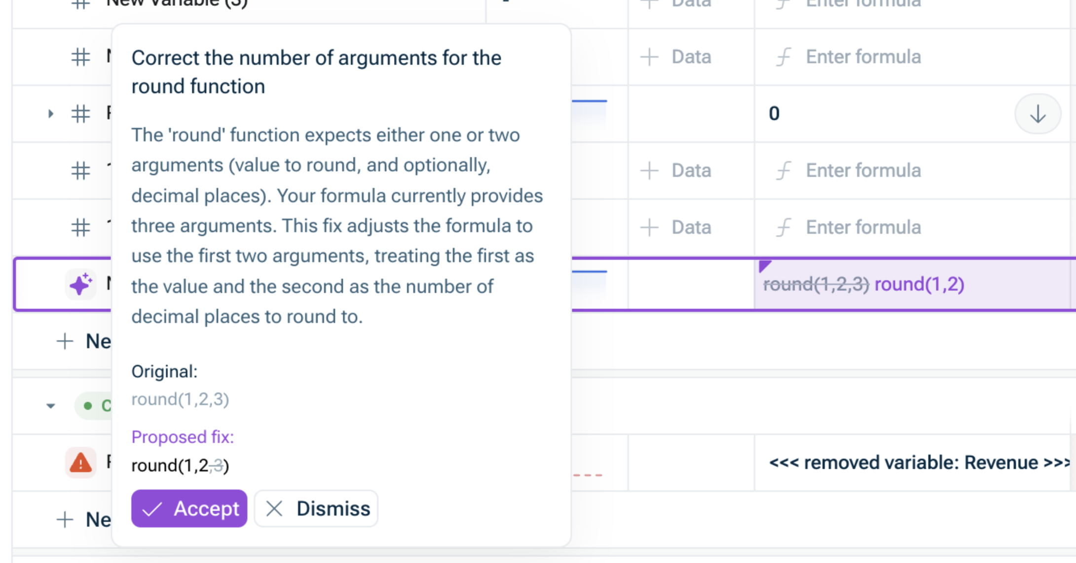The height and width of the screenshot is (563, 1076).
Task: Click hash icon just above the purple highlighted row
Action: pos(80,228)
